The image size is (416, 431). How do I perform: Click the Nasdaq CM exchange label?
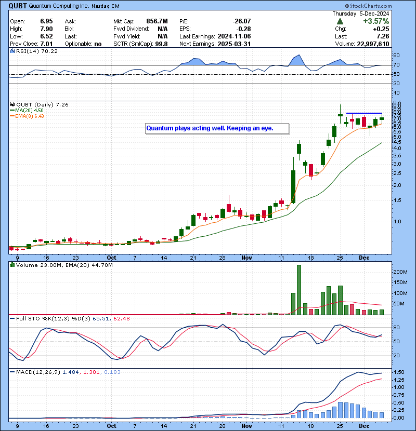tap(105, 6)
